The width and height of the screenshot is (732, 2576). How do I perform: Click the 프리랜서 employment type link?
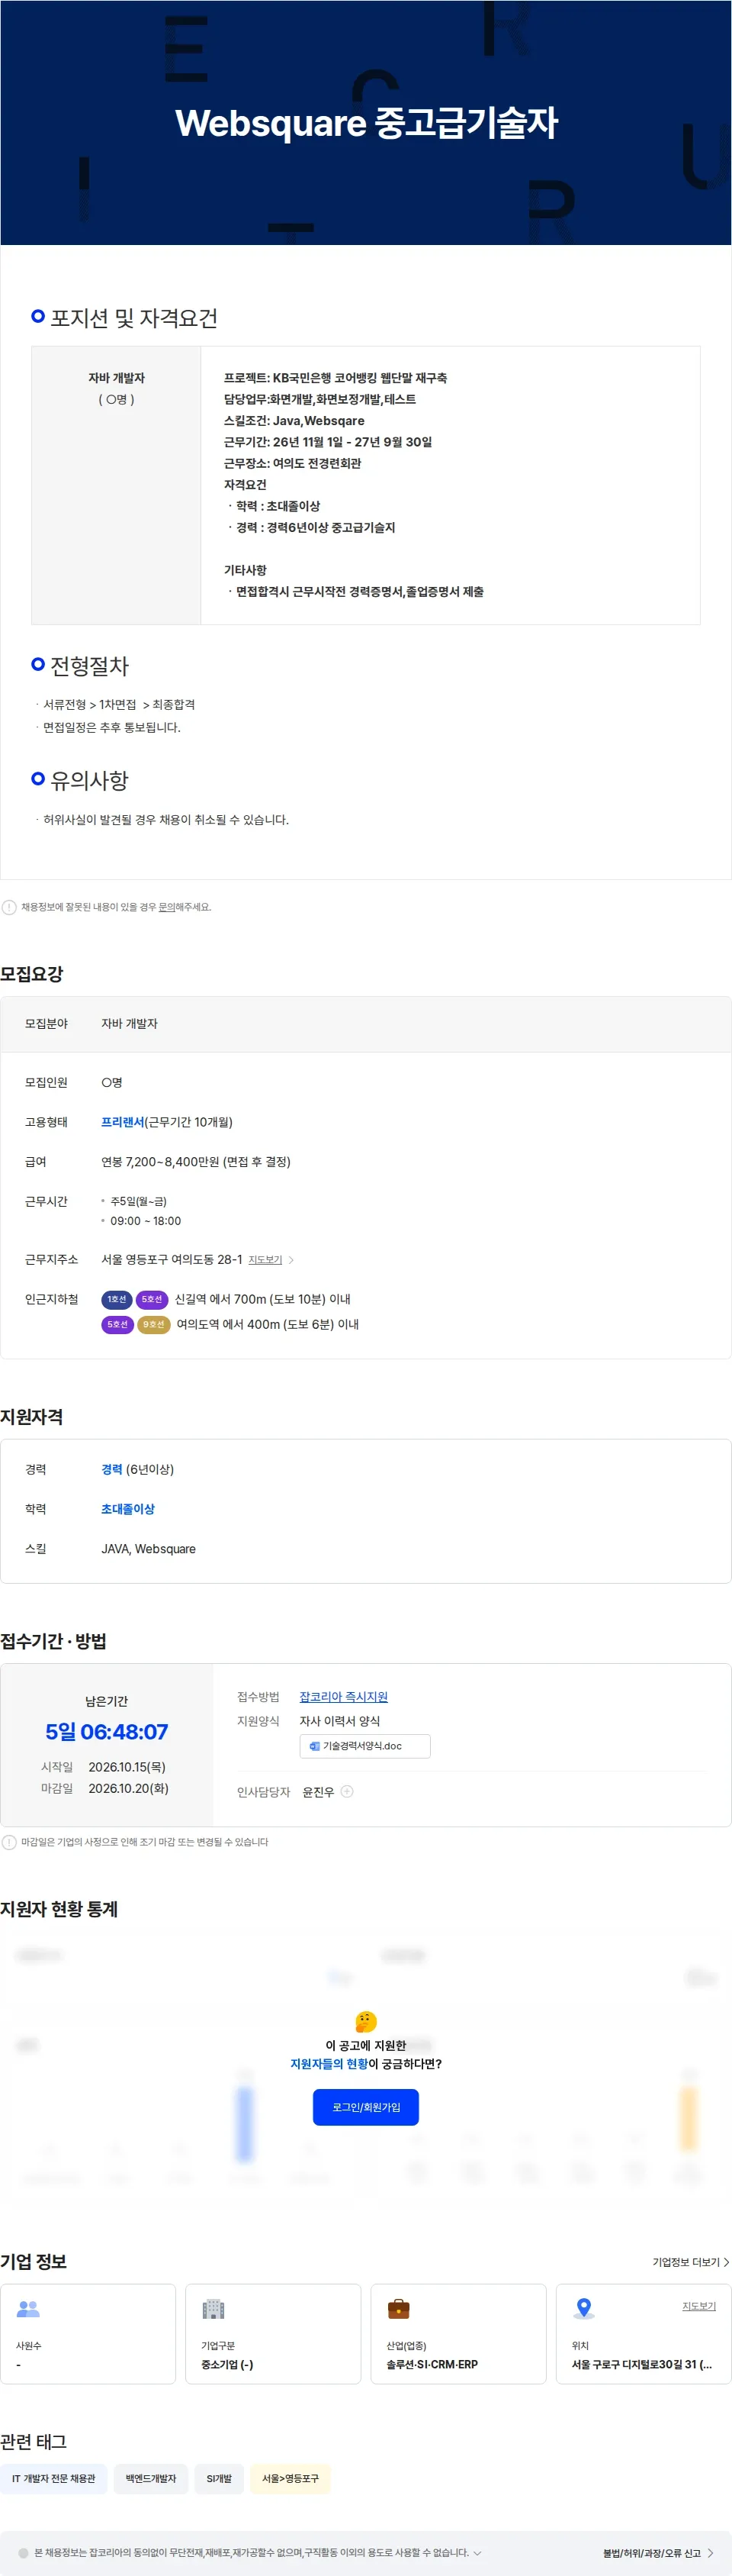click(123, 1122)
